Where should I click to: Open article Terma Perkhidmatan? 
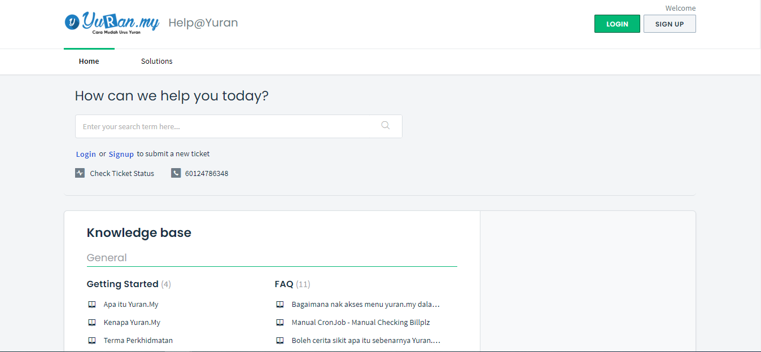[x=138, y=341]
